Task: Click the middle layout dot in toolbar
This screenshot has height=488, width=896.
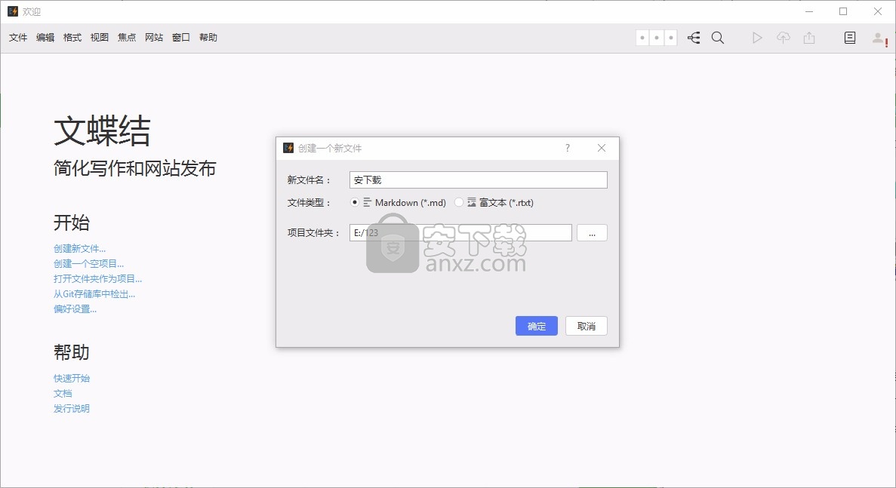Action: point(657,38)
